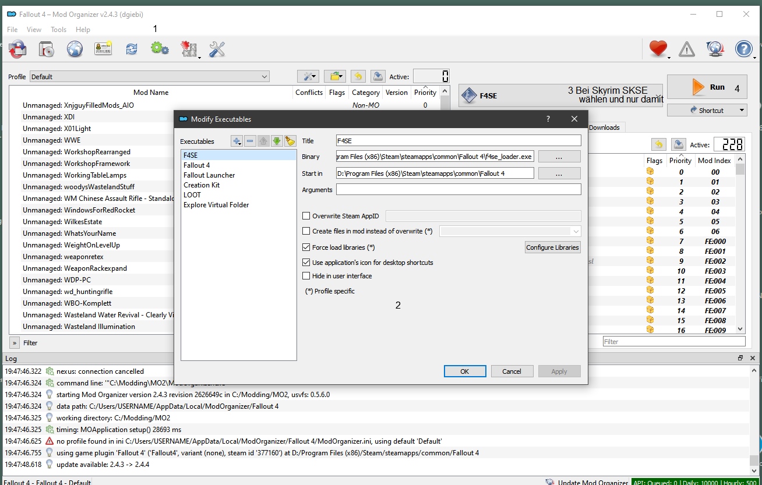Open Settings wrench and screwdriver icon
This screenshot has height=485, width=762.
click(217, 49)
